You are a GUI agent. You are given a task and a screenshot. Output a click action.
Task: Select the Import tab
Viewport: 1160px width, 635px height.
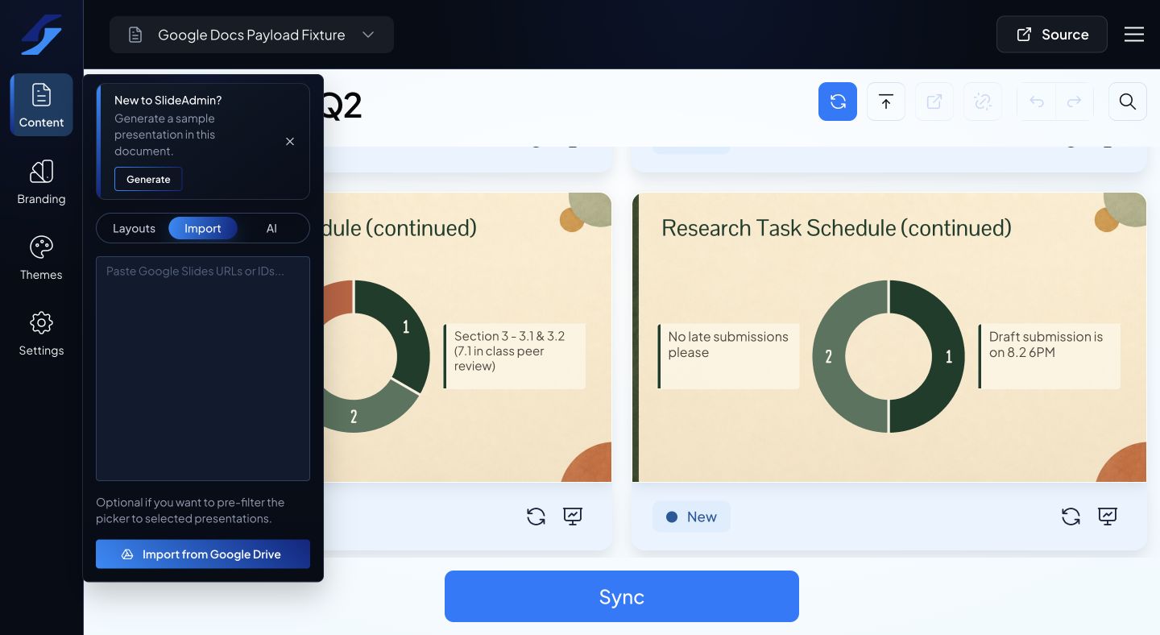coord(202,228)
